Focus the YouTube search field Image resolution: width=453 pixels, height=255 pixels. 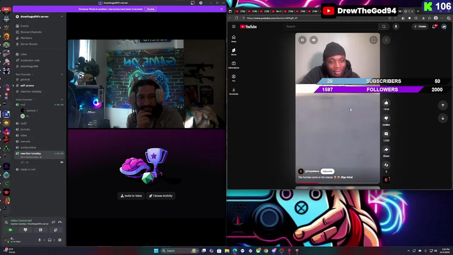pyautogui.click(x=332, y=27)
